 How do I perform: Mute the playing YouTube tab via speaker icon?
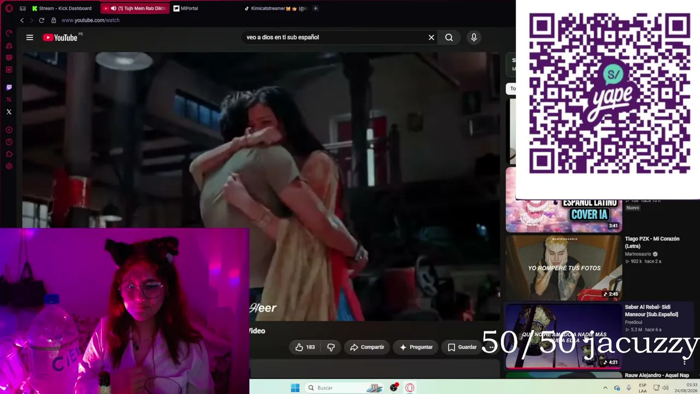point(113,8)
